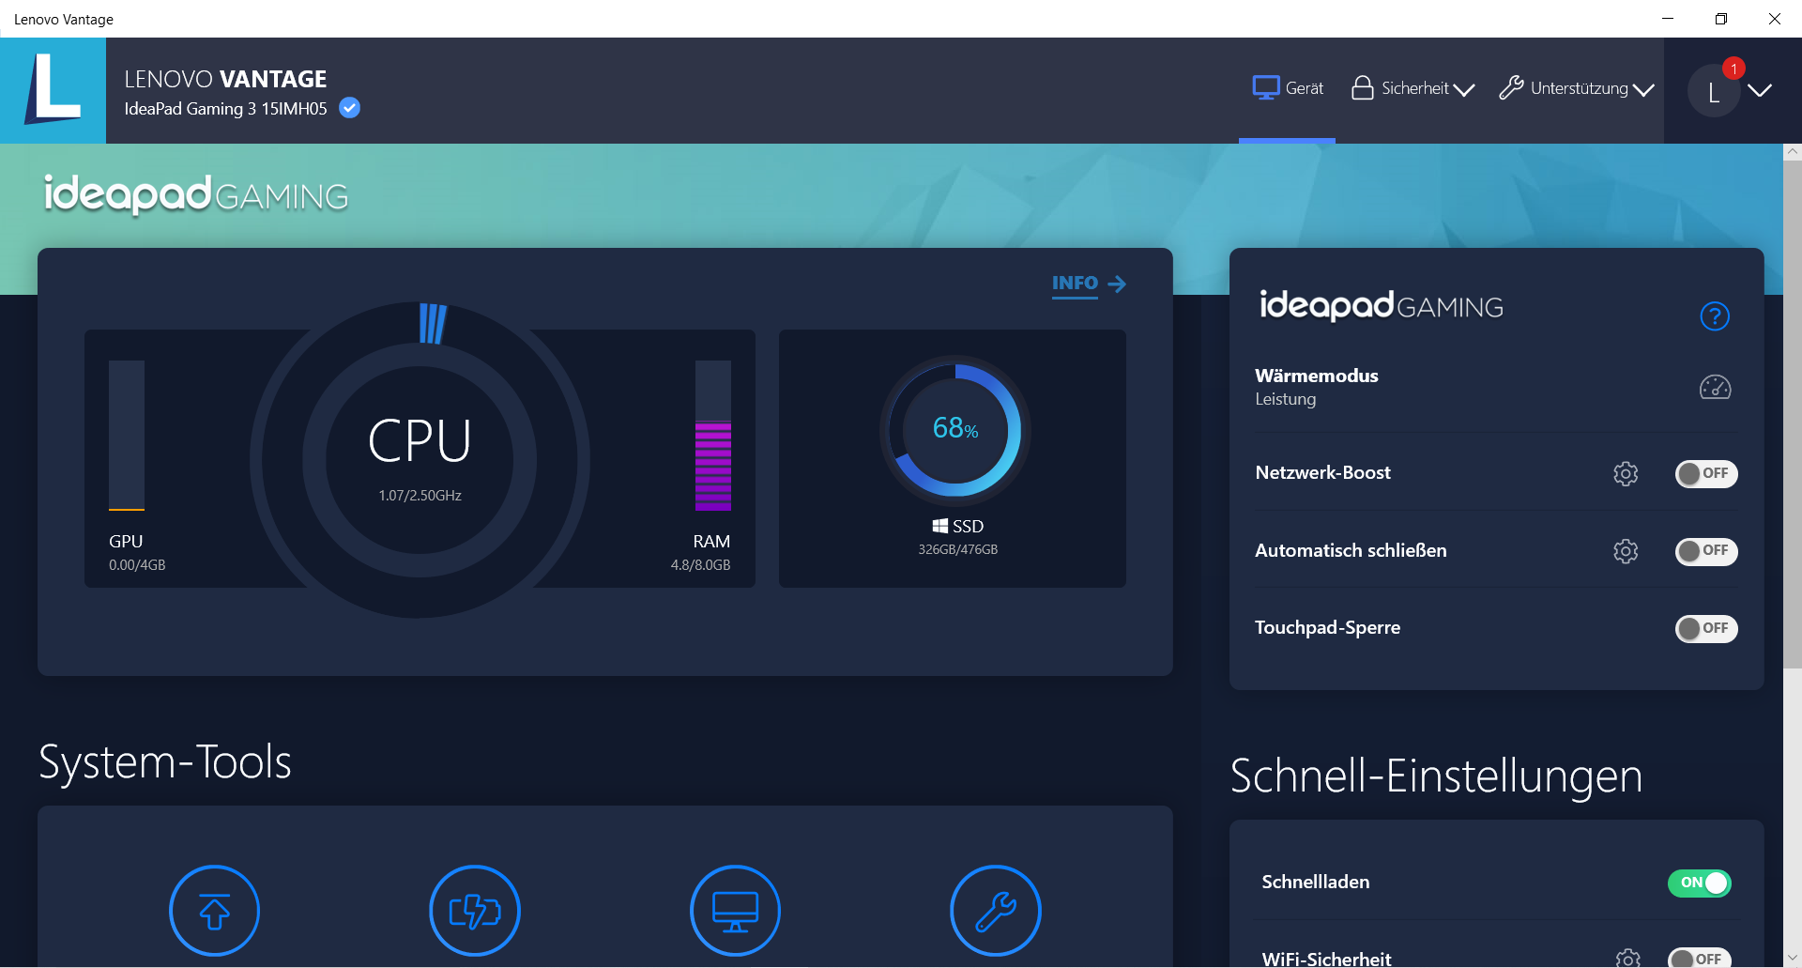Image resolution: width=1802 pixels, height=968 pixels.
Task: Click the Netzwerk-Boost label
Action: [1322, 472]
